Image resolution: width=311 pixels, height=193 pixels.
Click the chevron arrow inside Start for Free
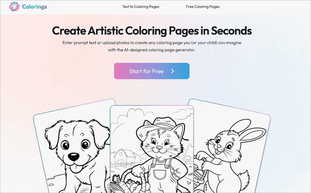click(x=173, y=71)
